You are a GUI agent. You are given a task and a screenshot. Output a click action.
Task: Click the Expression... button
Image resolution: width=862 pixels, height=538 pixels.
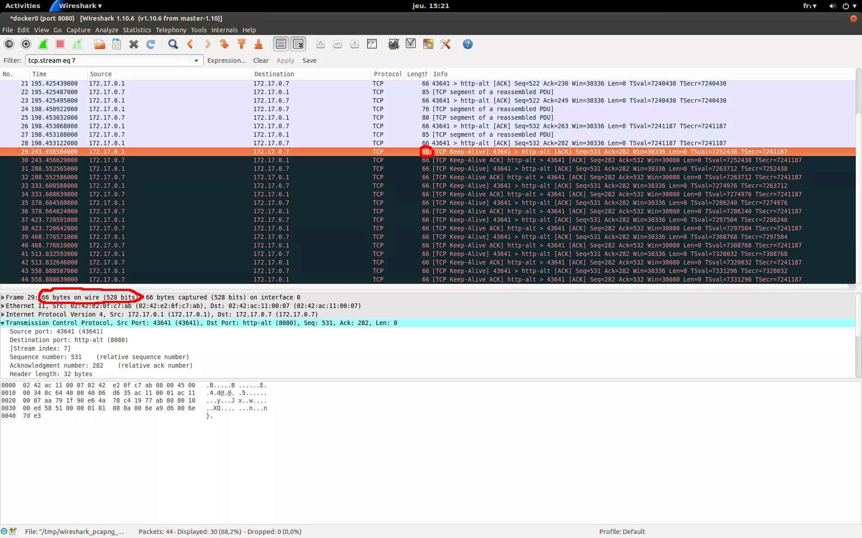[226, 61]
